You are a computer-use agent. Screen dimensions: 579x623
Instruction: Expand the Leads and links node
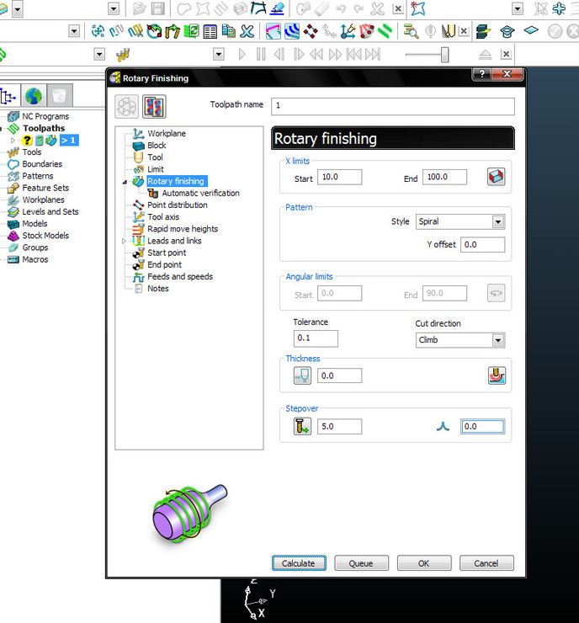pyautogui.click(x=126, y=241)
